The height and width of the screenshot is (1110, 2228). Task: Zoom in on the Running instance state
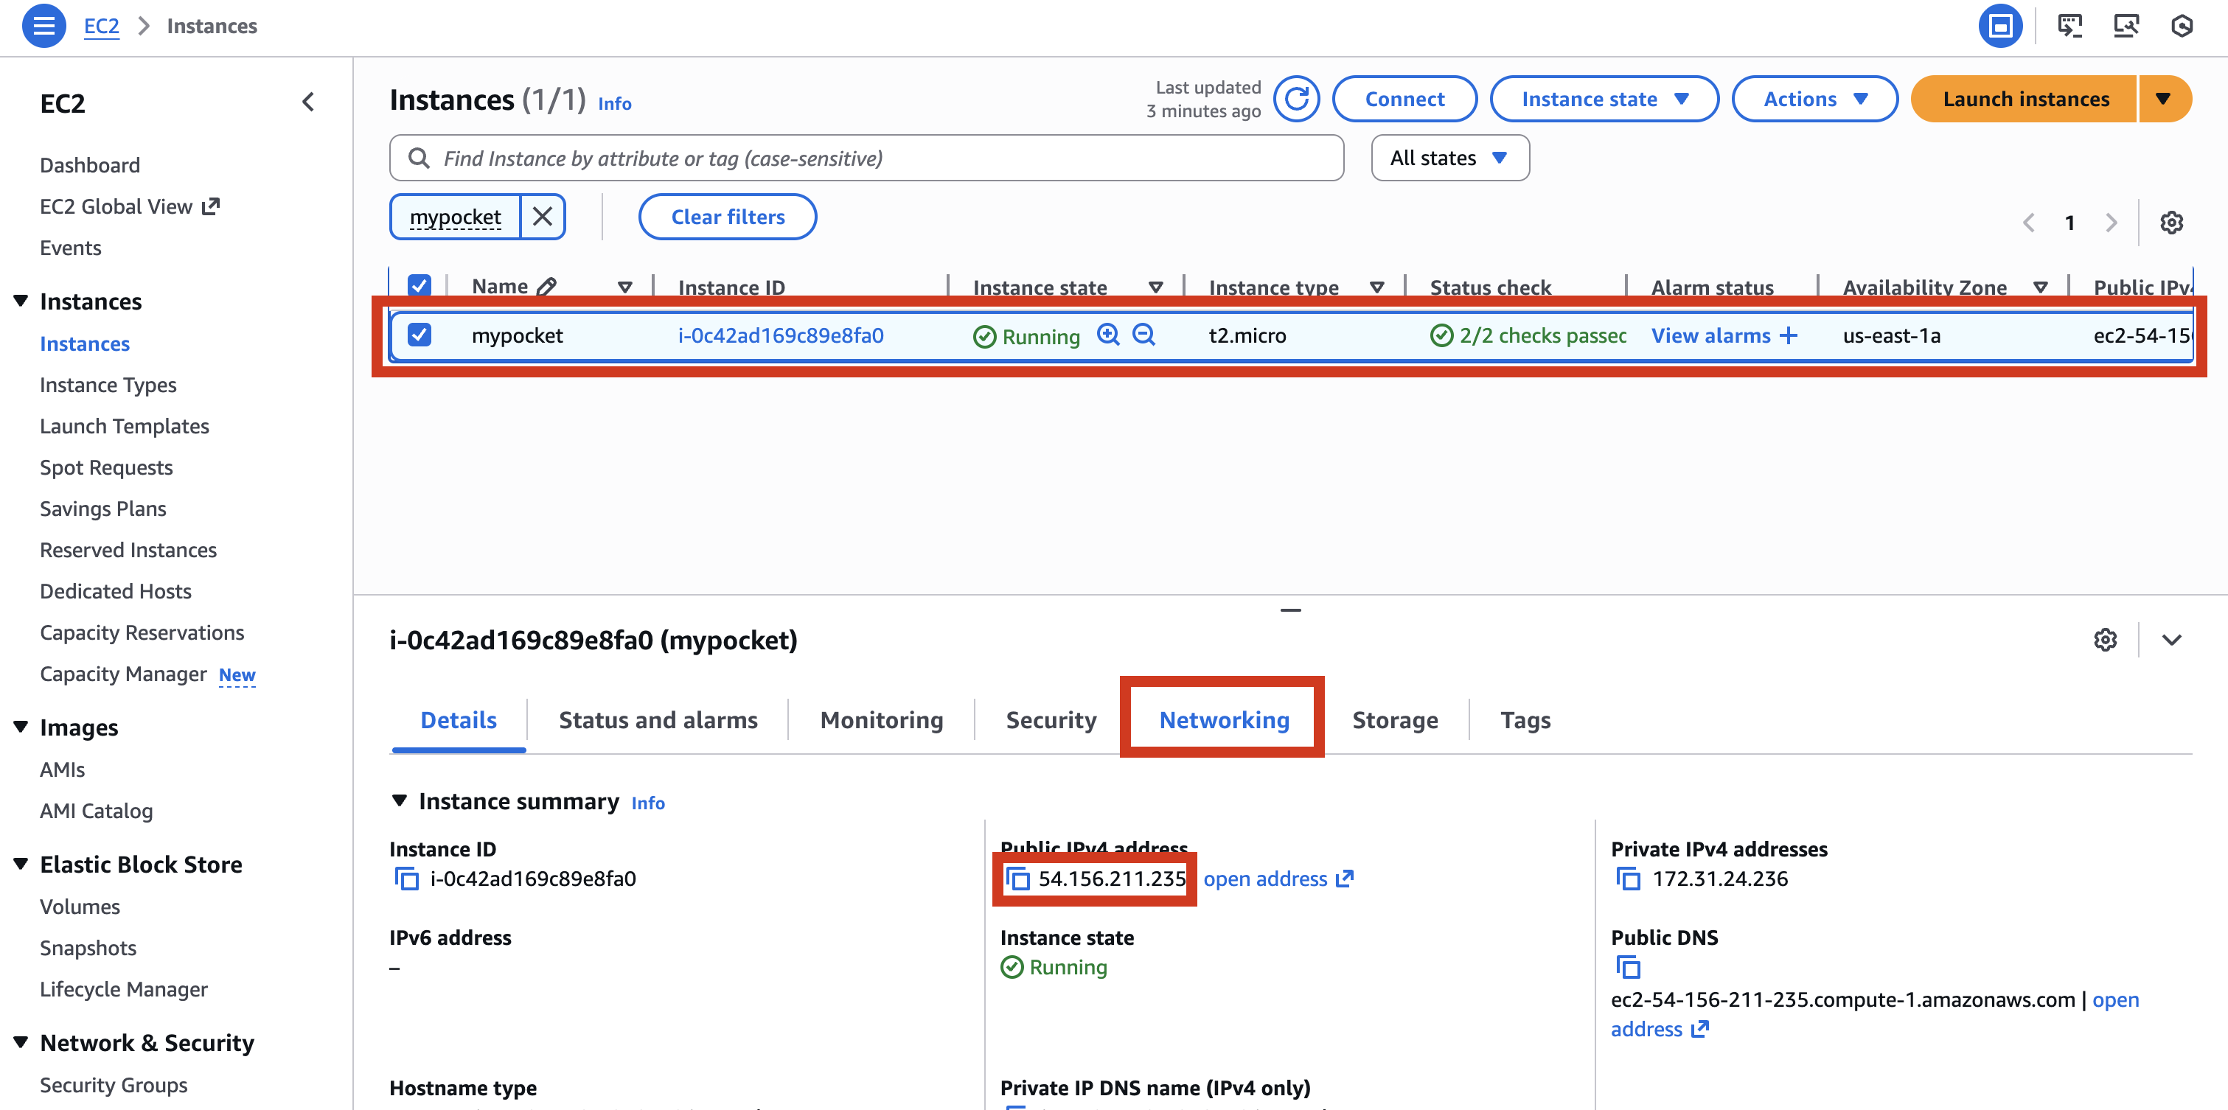tap(1108, 335)
